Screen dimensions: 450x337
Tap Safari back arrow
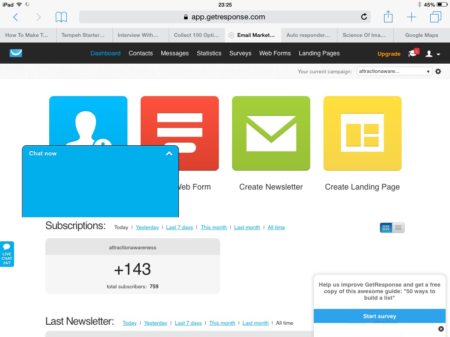pos(16,17)
